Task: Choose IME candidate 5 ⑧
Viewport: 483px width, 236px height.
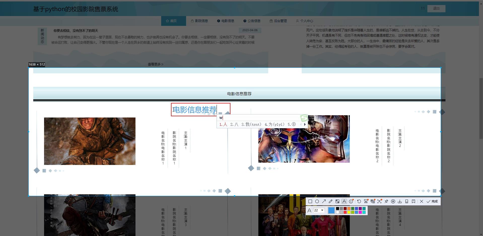Action: point(292,124)
